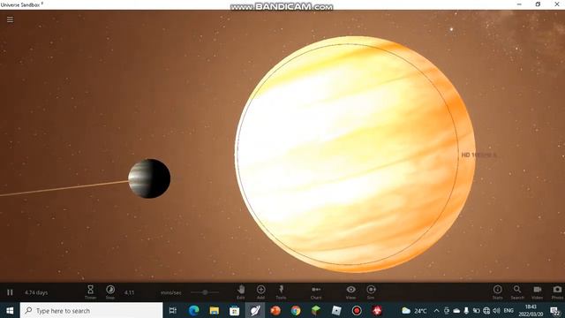The image size is (565, 318).
Task: Open the notification action center
Action: 555,310
